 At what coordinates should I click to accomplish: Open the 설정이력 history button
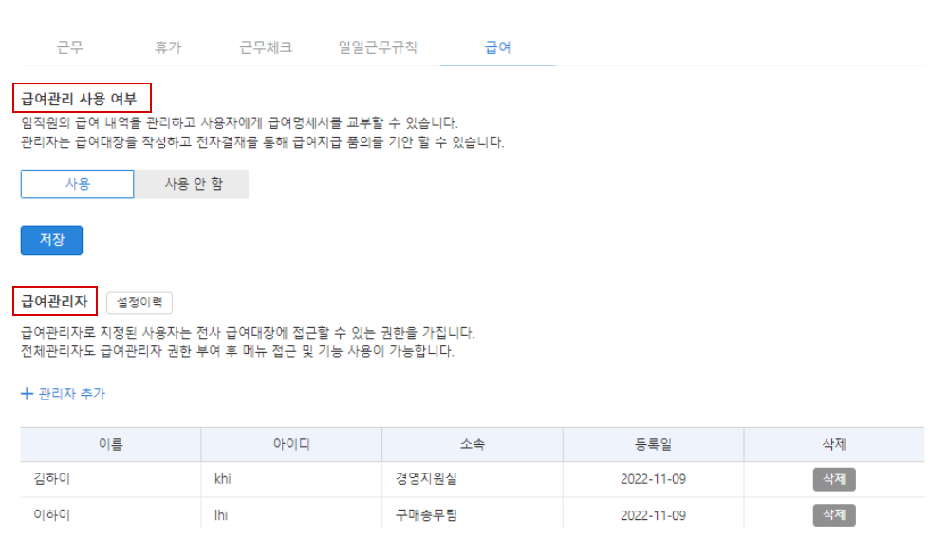(139, 303)
